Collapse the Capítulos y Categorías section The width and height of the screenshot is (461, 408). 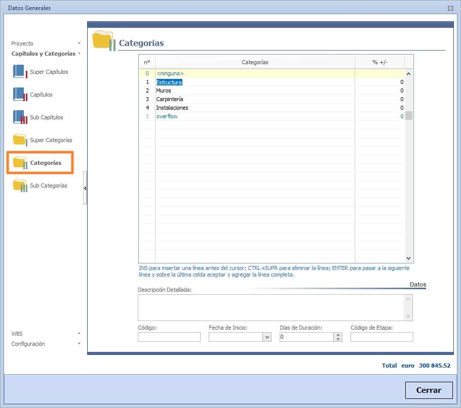pyautogui.click(x=79, y=54)
